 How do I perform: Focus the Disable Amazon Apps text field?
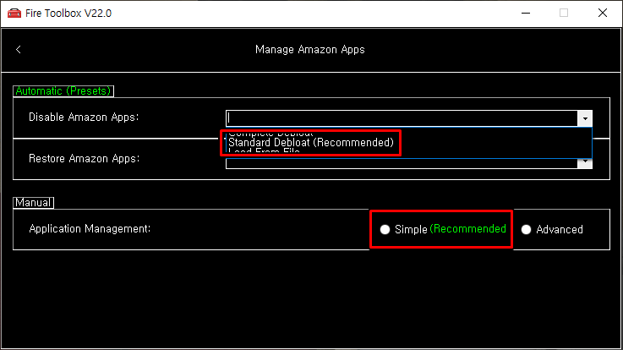pos(402,118)
